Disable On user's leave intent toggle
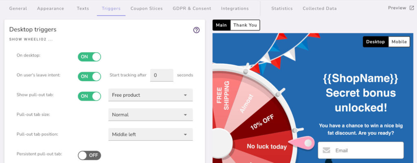This screenshot has height=163, width=417. point(89,76)
